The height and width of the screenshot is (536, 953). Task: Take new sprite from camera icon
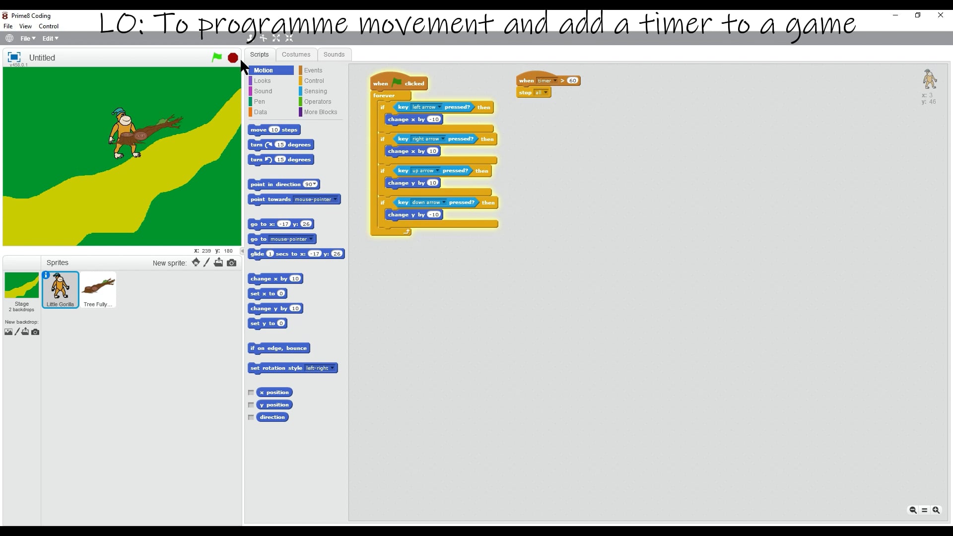(x=232, y=263)
